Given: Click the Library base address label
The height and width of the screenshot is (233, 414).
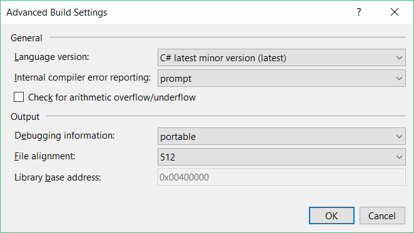Looking at the screenshot, I should (x=58, y=177).
